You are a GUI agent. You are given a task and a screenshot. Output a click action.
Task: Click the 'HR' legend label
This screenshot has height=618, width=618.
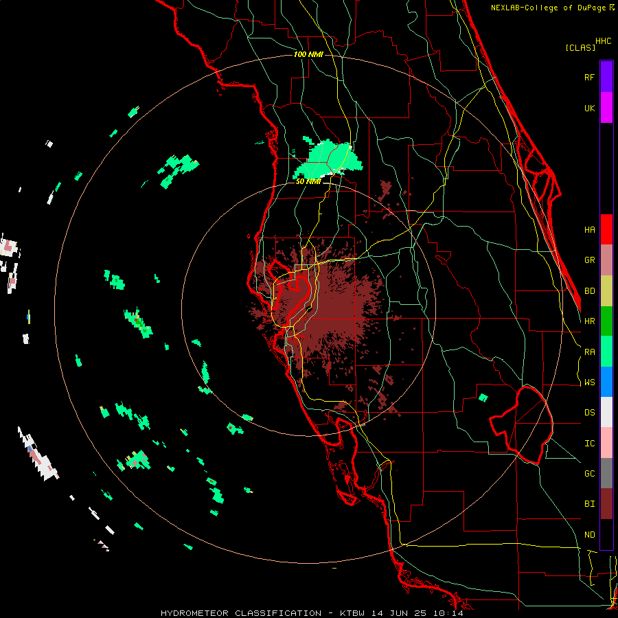pyautogui.click(x=589, y=321)
